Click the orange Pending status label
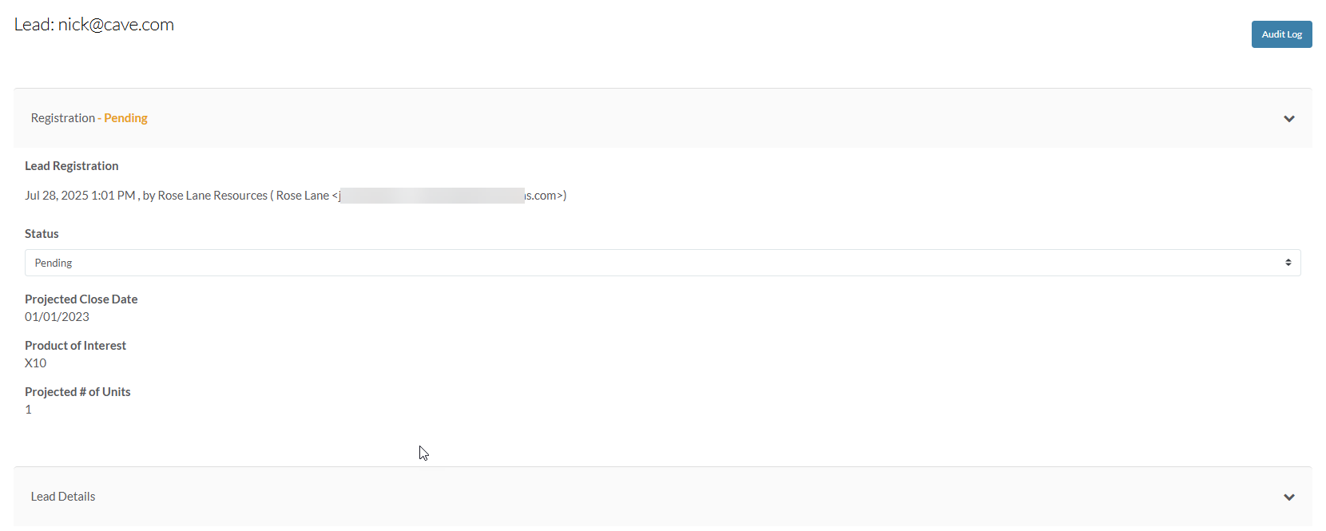 (125, 118)
